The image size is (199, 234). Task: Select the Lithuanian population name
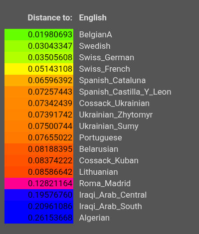(98, 172)
